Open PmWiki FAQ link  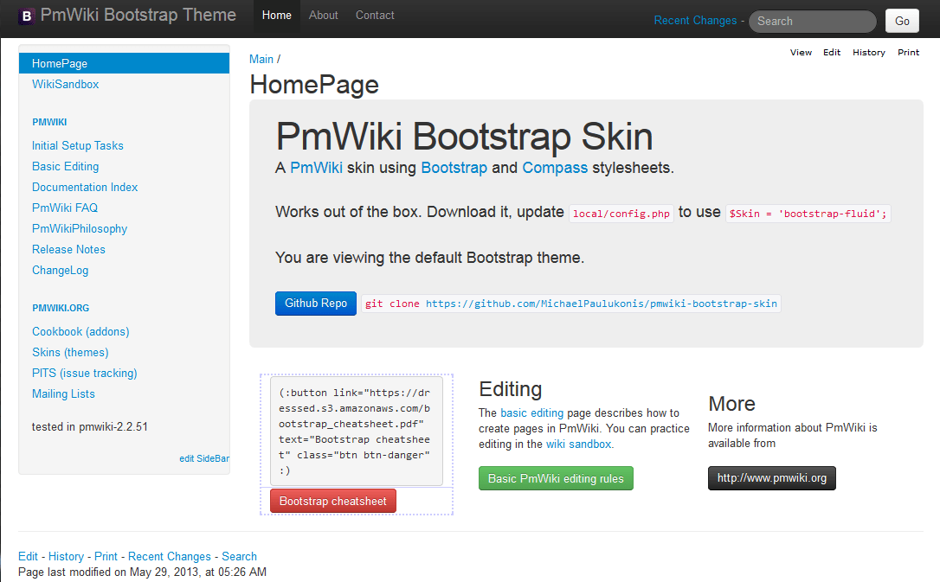[x=65, y=208]
